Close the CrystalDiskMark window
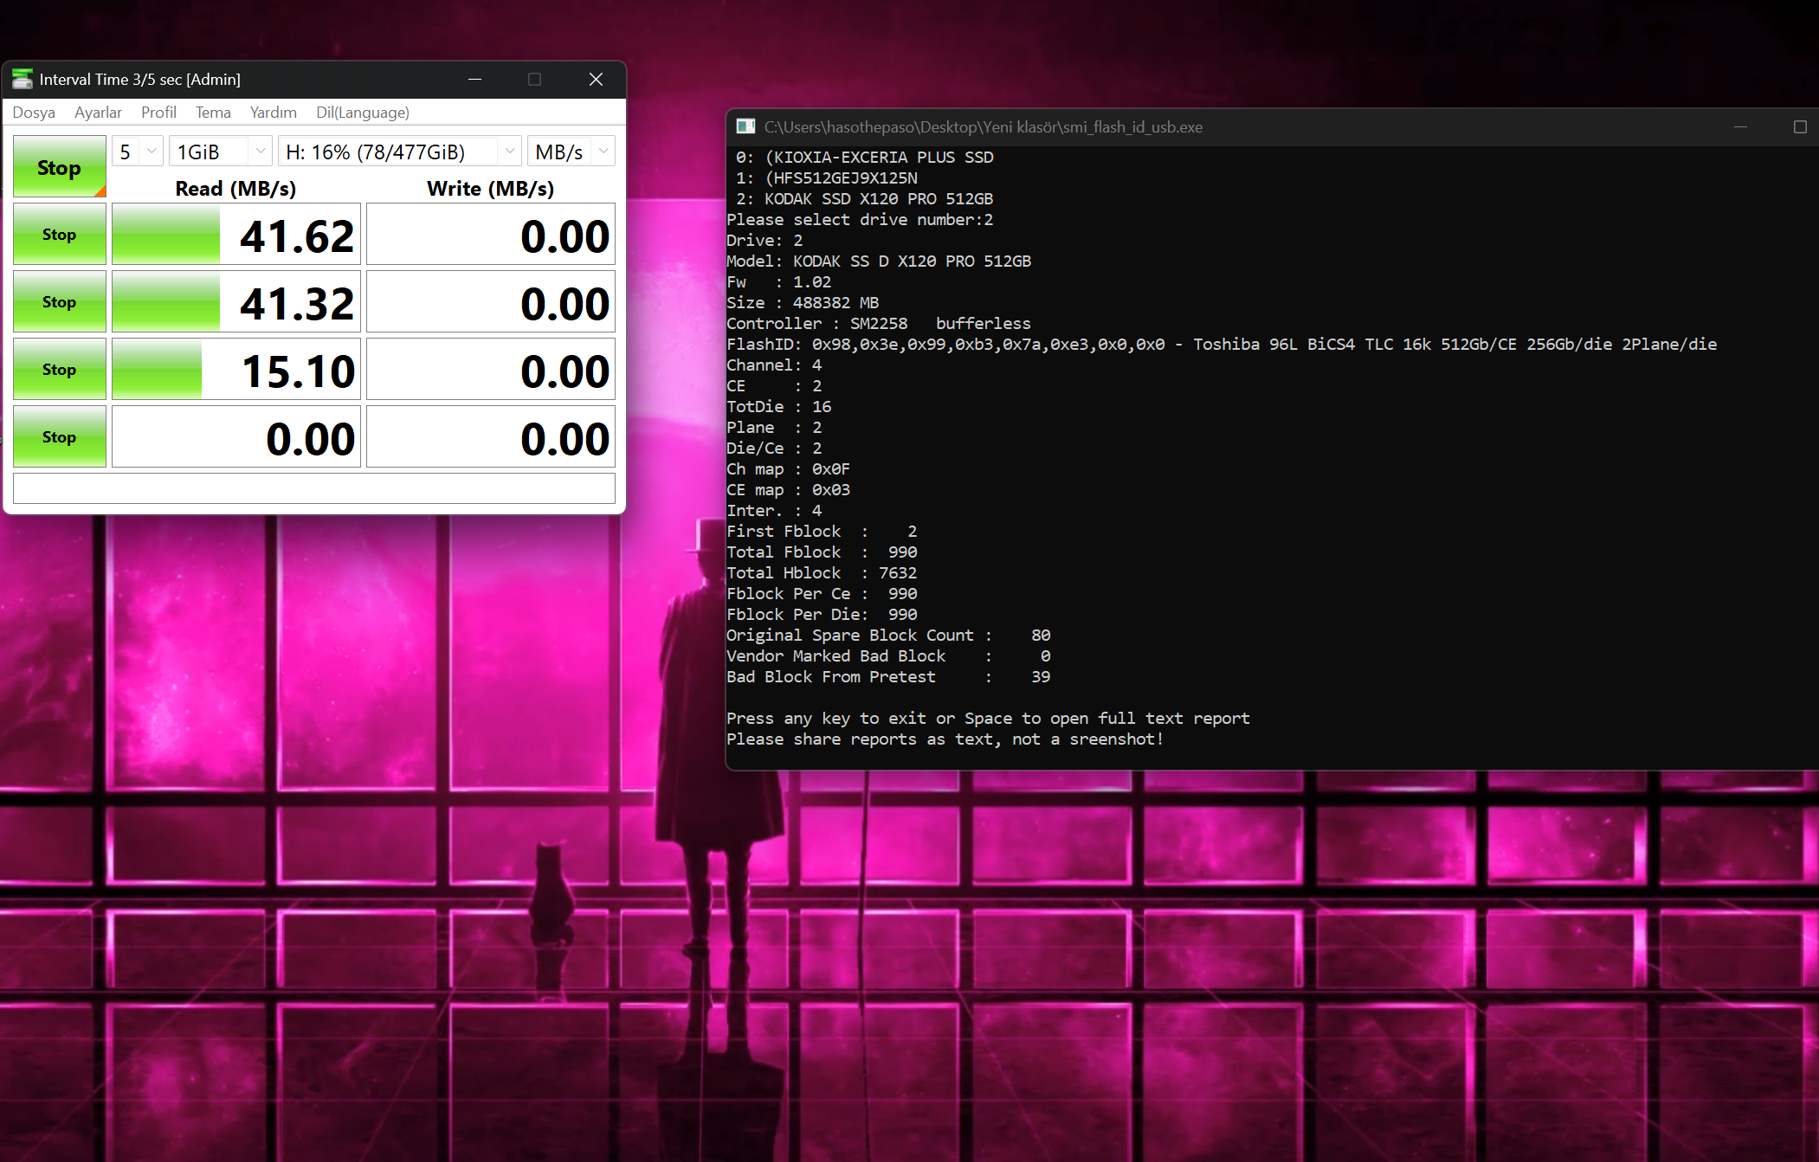Image resolution: width=1819 pixels, height=1162 pixels. 596,79
